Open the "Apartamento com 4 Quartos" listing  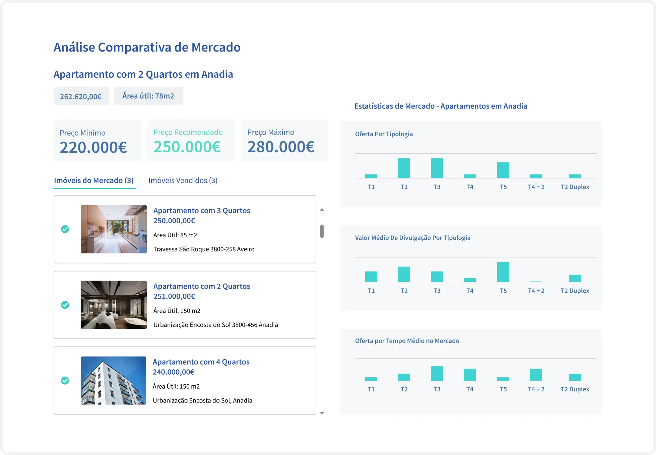click(x=201, y=362)
